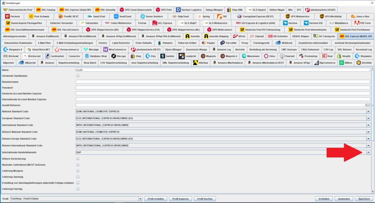
Task: Click the Anwenden button
Action: pos(344,199)
